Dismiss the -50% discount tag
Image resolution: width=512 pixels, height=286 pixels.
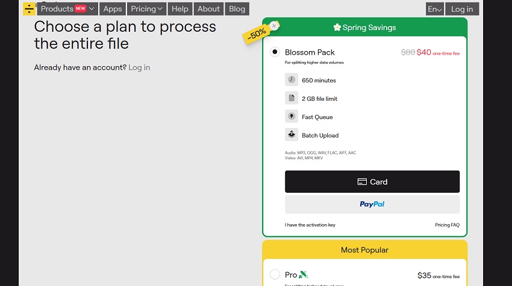(x=274, y=26)
